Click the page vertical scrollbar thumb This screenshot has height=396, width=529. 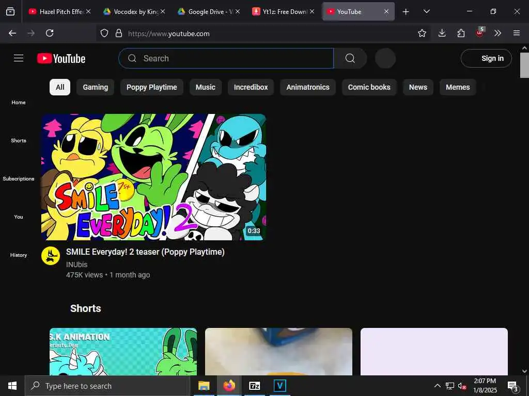coord(524,65)
